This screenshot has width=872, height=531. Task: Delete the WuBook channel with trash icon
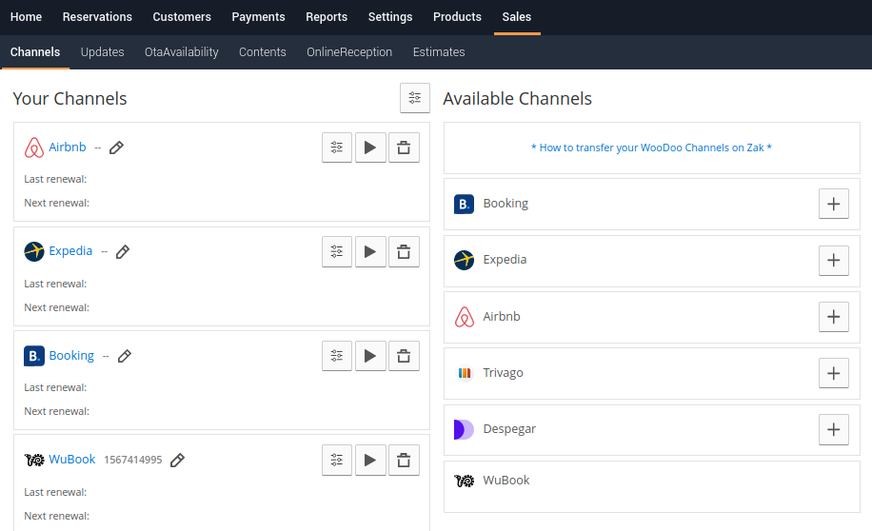tap(404, 460)
